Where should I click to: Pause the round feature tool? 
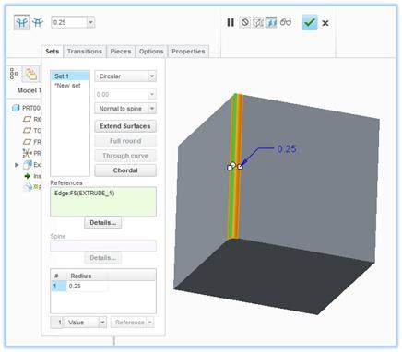pyautogui.click(x=231, y=22)
